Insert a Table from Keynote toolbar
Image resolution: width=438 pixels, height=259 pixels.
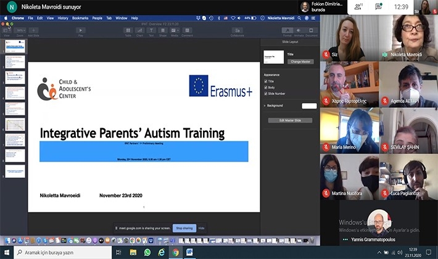click(128, 30)
